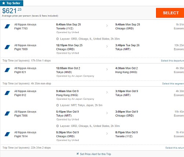Open Set Price Alert for this Trip link

(95, 154)
